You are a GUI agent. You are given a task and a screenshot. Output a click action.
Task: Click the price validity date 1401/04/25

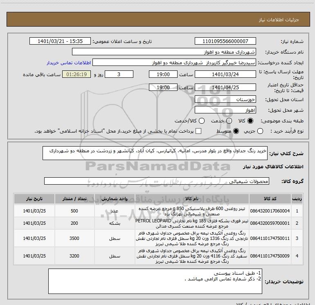pos(225,88)
